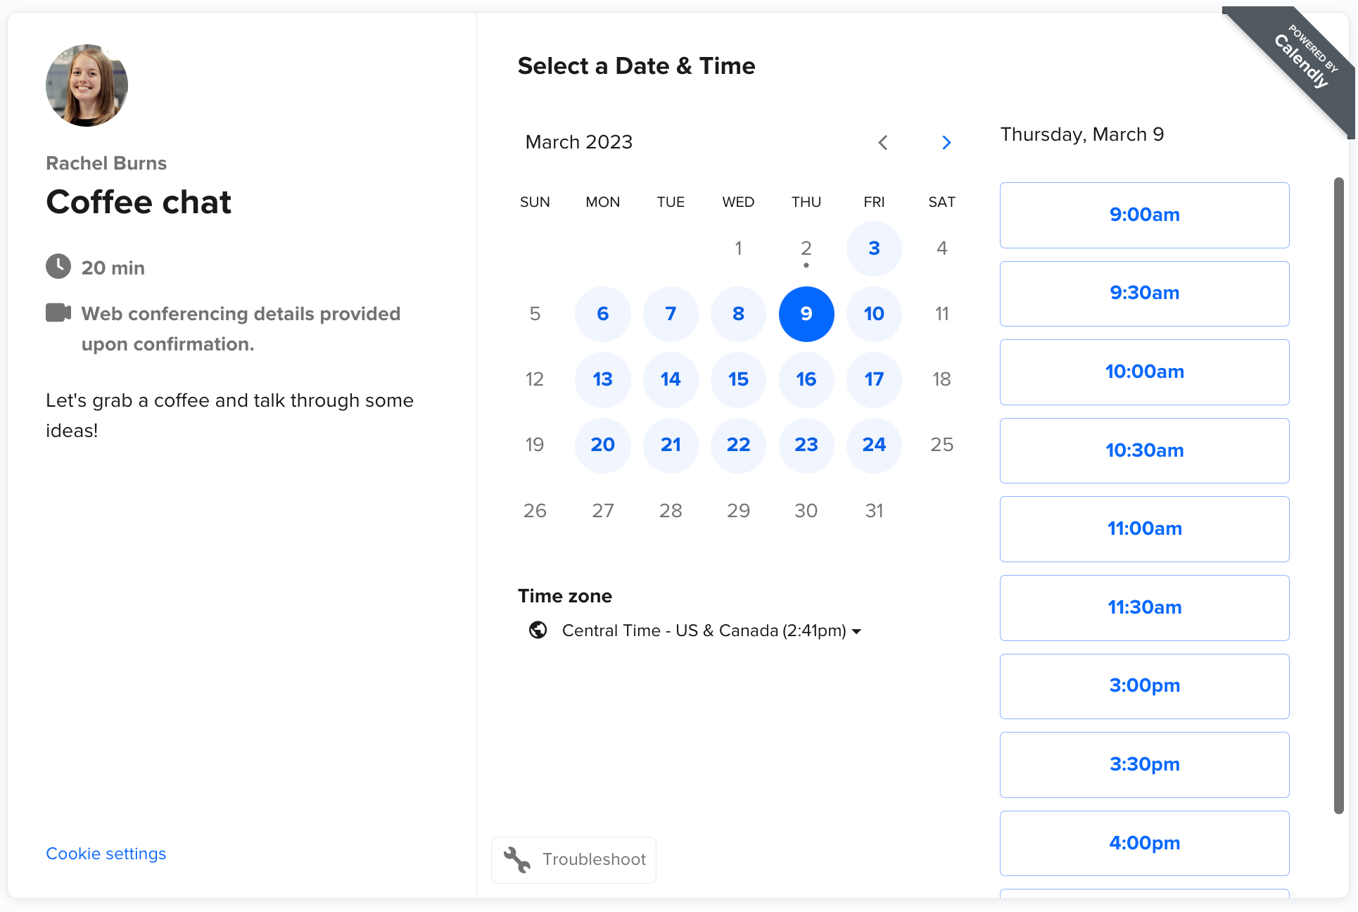
Task: Click the globe icon beside time zone
Action: 538,630
